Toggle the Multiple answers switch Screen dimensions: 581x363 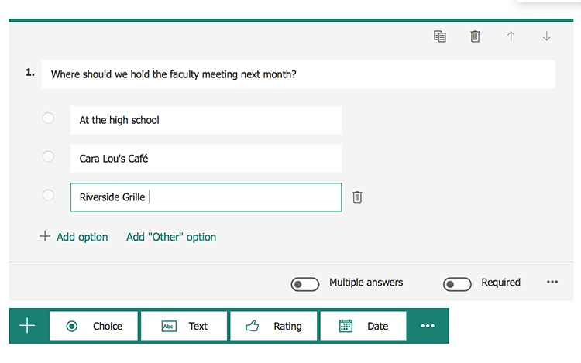pyautogui.click(x=304, y=284)
